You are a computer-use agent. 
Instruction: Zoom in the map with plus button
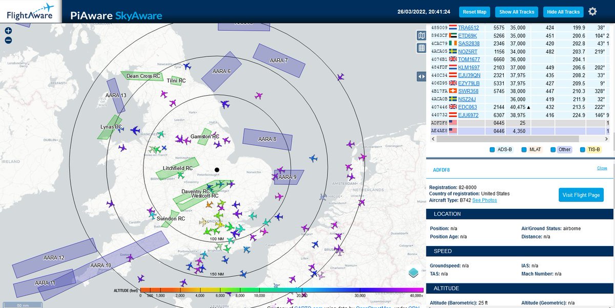8,30
